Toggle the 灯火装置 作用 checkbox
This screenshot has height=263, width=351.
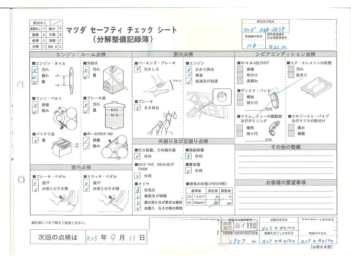pos(137,156)
